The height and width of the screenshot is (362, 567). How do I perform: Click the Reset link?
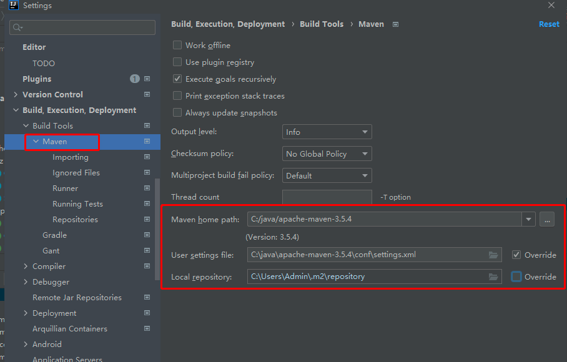point(549,24)
